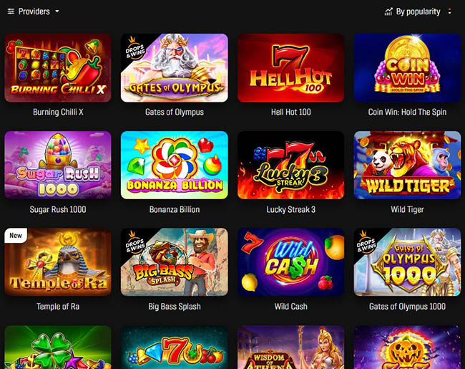The image size is (465, 369).
Task: Click Drops & Wins badge on Gates of Olympus
Action: pyautogui.click(x=134, y=49)
